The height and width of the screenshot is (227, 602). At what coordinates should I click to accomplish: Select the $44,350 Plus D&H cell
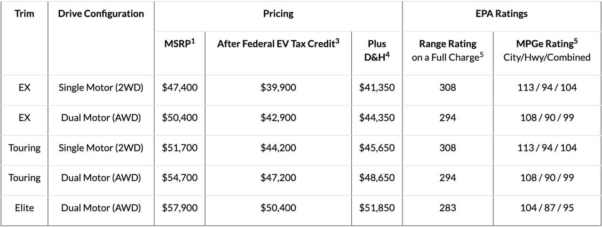pyautogui.click(x=377, y=118)
